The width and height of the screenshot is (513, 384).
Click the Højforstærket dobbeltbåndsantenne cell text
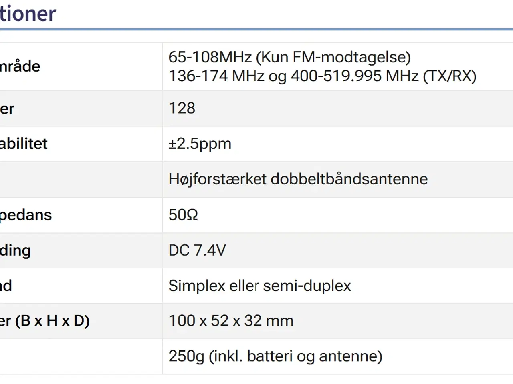pos(298,179)
